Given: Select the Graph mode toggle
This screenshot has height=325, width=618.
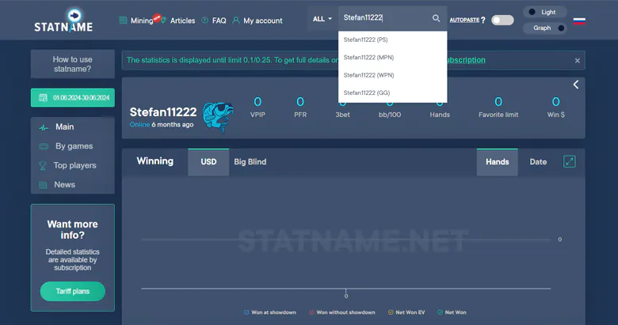Looking at the screenshot, I should [544, 28].
